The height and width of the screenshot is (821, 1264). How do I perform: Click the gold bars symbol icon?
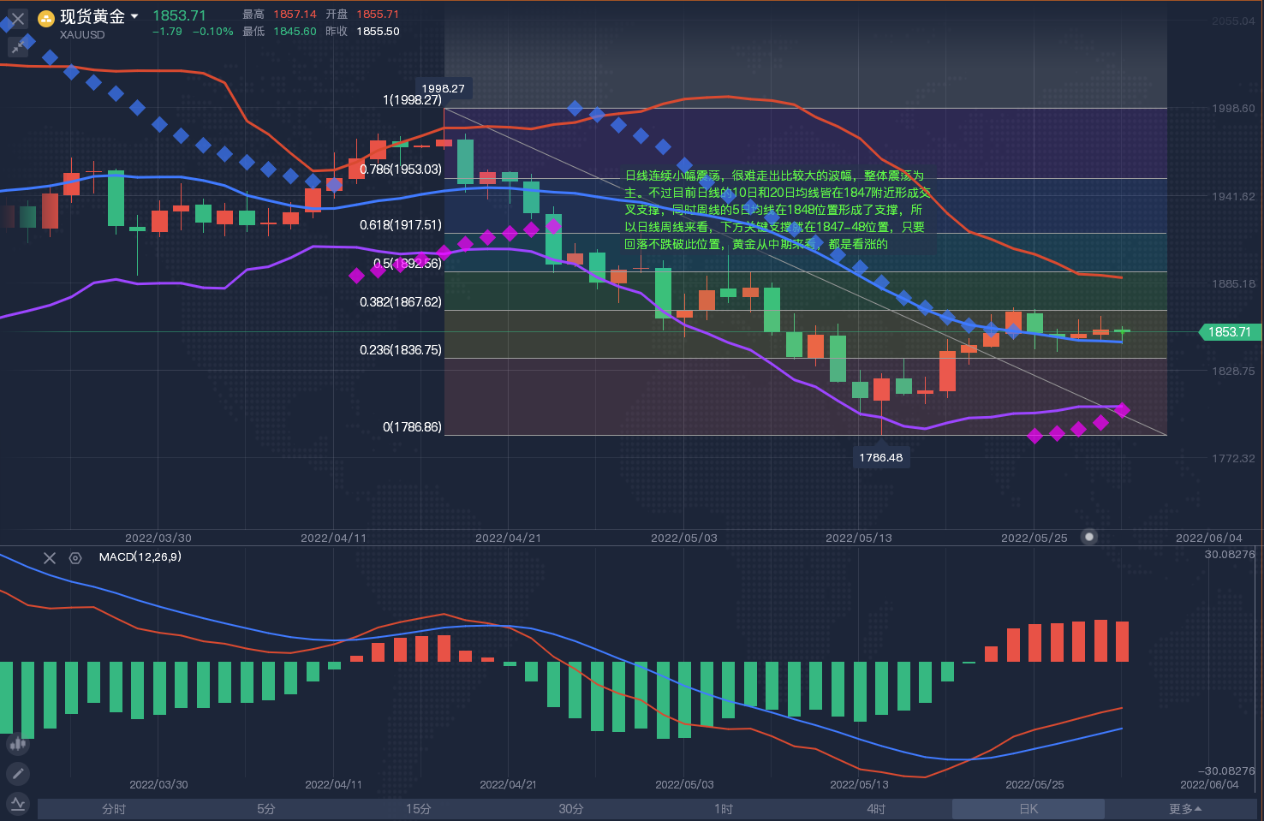(x=46, y=18)
